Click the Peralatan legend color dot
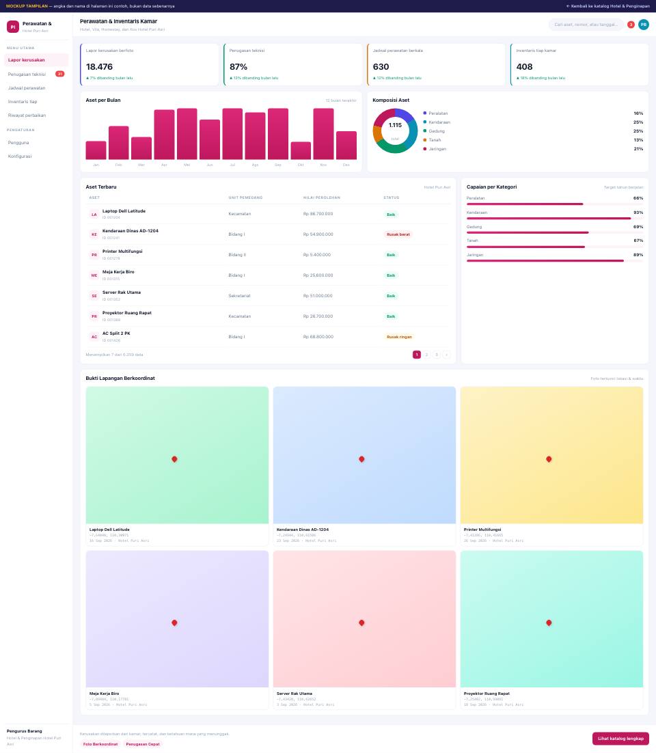The width and height of the screenshot is (656, 753). click(x=425, y=113)
